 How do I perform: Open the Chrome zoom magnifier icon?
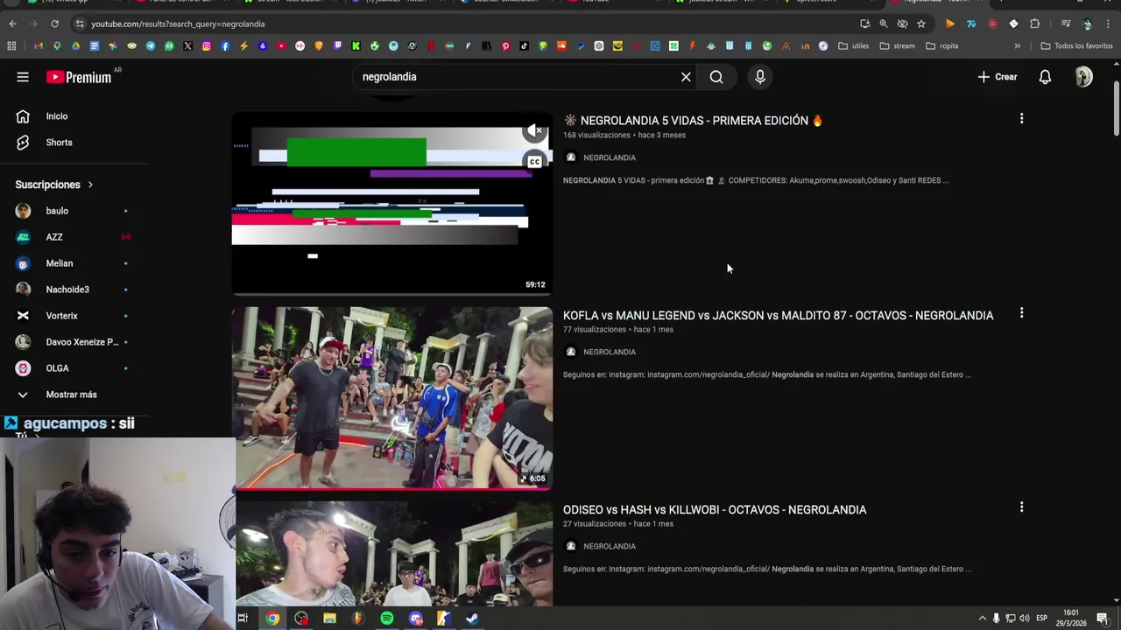click(884, 24)
